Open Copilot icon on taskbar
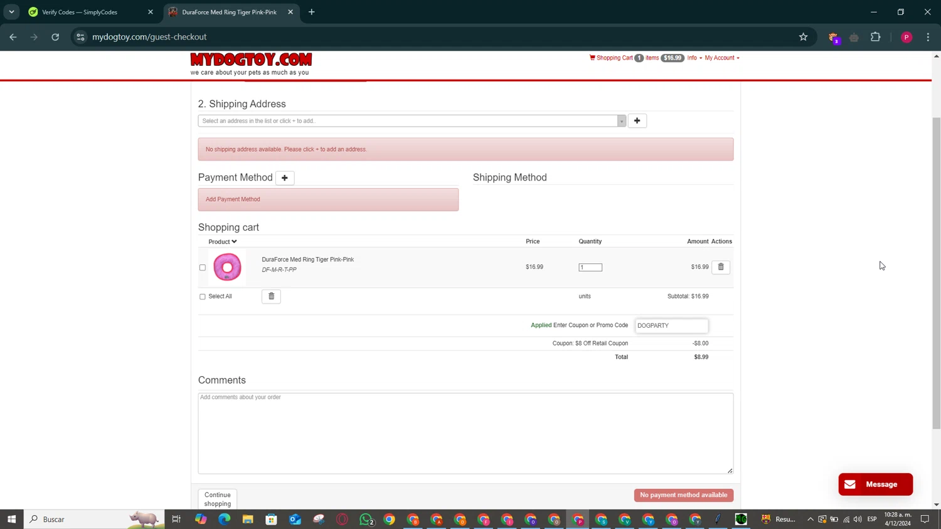The width and height of the screenshot is (941, 529). pos(201,519)
